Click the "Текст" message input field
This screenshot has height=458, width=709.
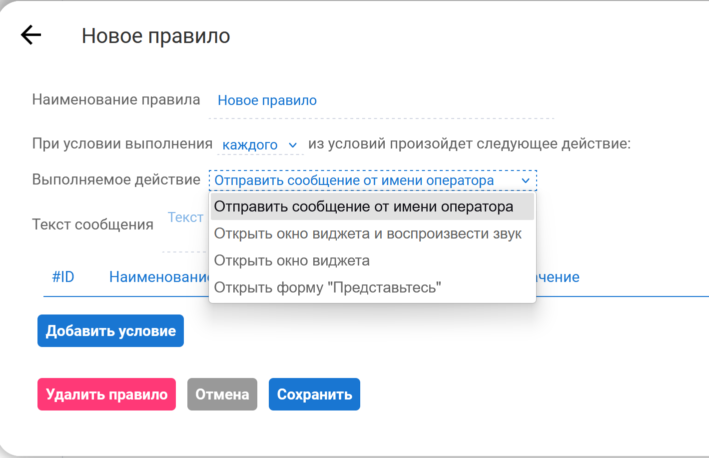pos(185,218)
